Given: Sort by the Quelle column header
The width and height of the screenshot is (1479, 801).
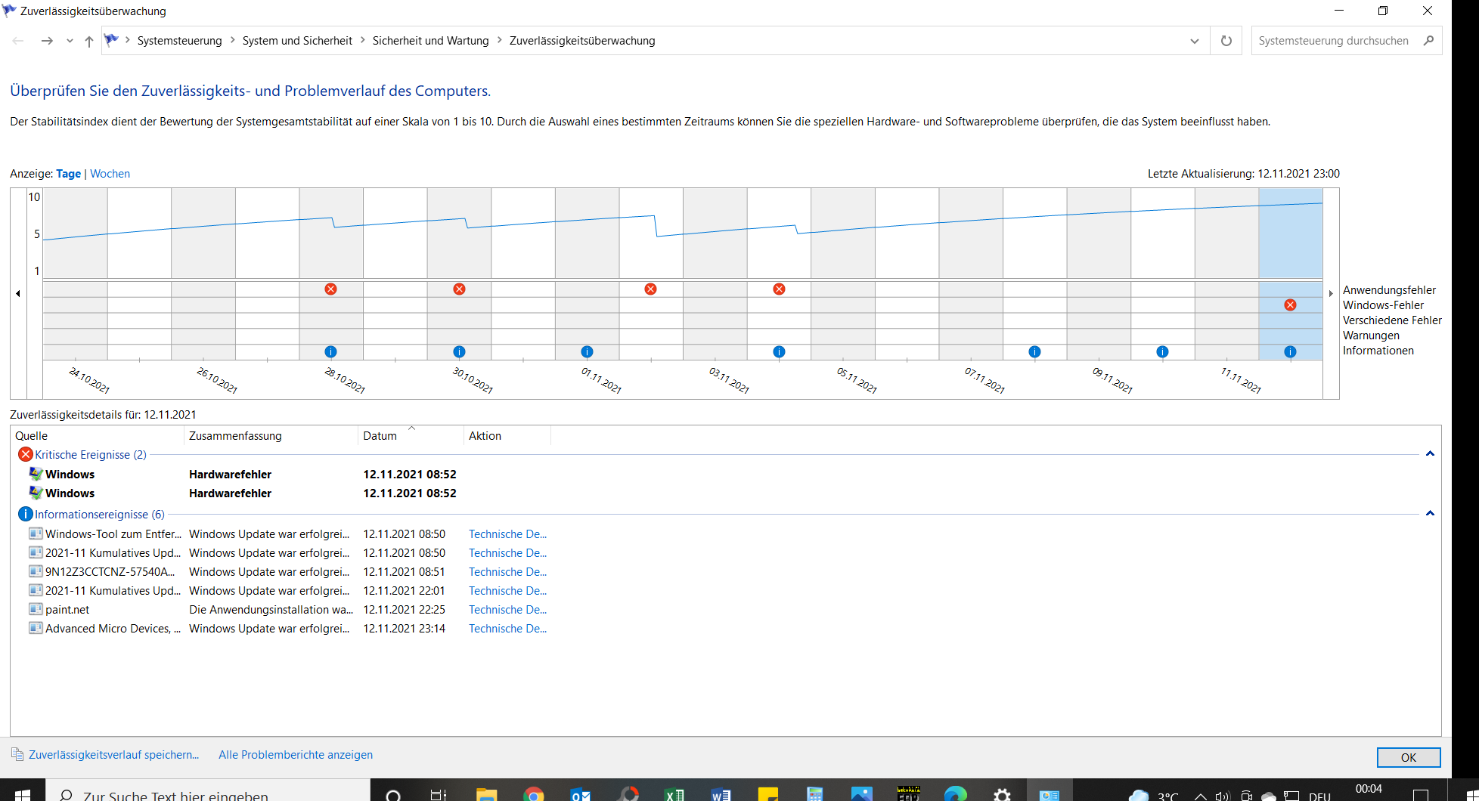Looking at the screenshot, I should click(x=98, y=436).
